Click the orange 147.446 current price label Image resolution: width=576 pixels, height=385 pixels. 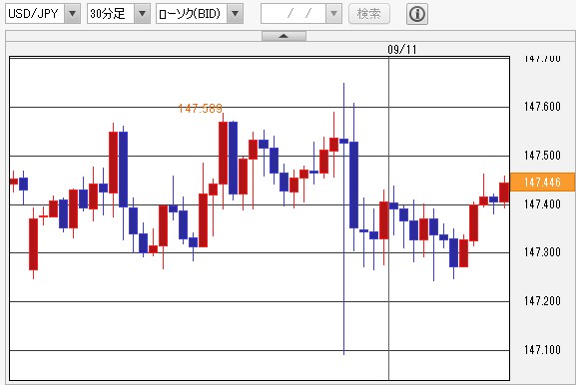coord(543,183)
